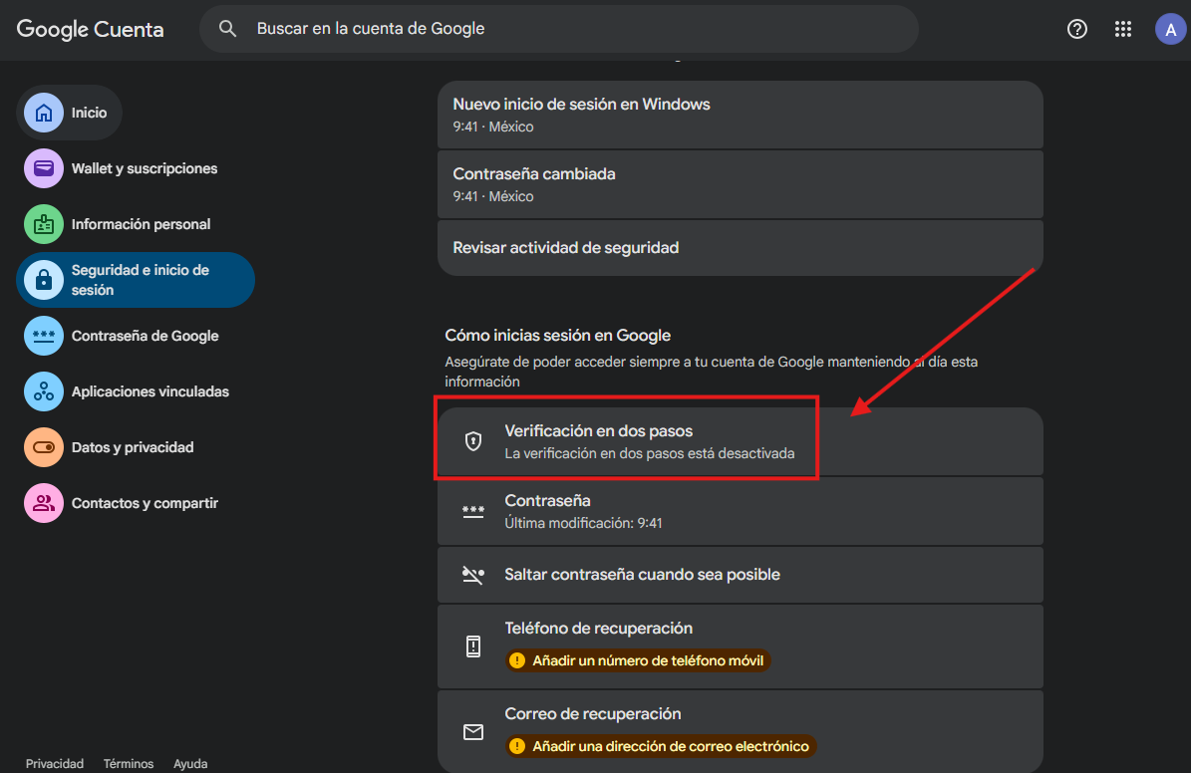Screen dimensions: 1191x773
Task: Open the help question mark icon
Action: [1077, 29]
